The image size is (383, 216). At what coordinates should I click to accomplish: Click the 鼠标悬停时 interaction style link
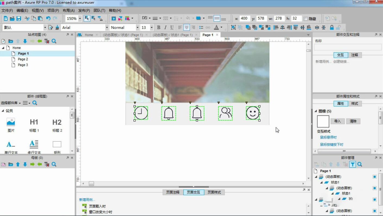coord(328,137)
